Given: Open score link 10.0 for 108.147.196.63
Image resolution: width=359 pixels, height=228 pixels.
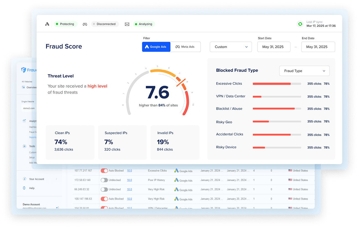Looking at the screenshot, I should (129, 199).
